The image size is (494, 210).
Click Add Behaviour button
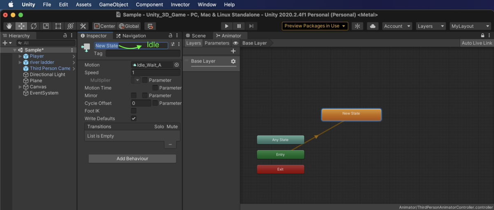[132, 159]
